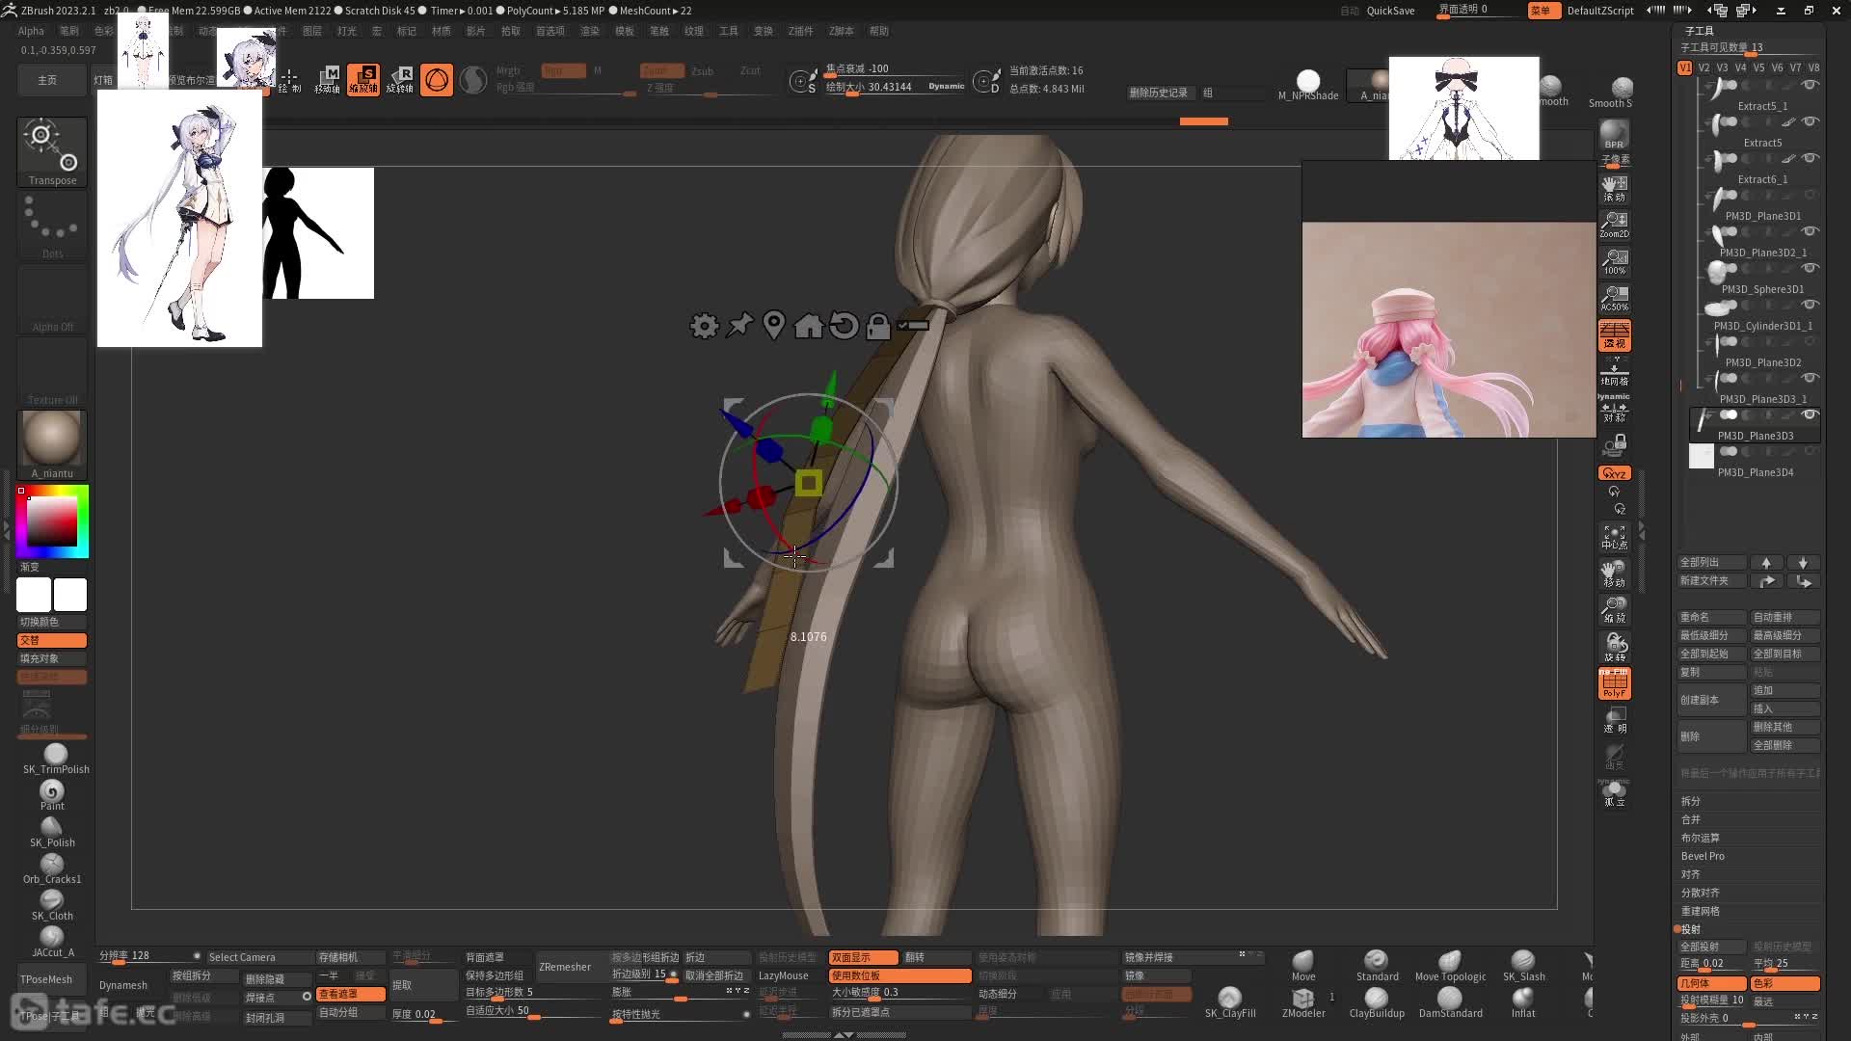Click gizmo lock icon

(x=877, y=326)
